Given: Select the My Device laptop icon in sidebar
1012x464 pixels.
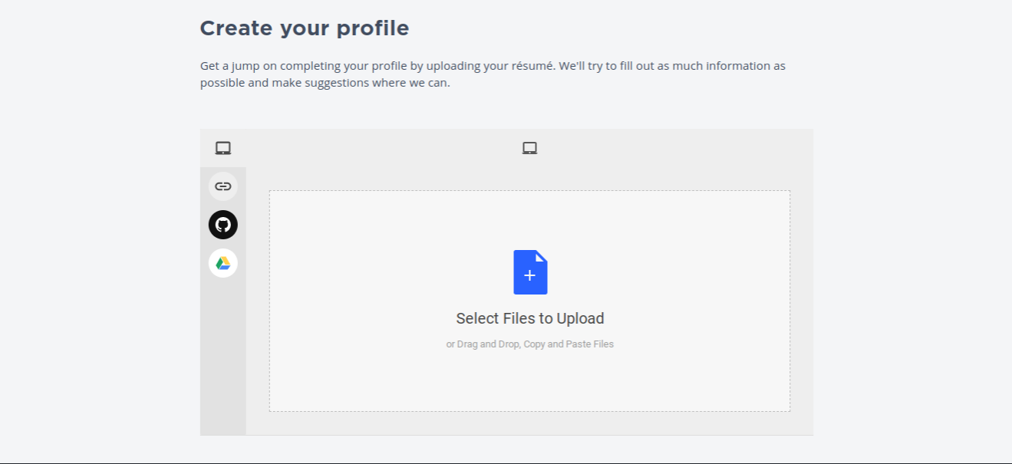Looking at the screenshot, I should point(223,148).
